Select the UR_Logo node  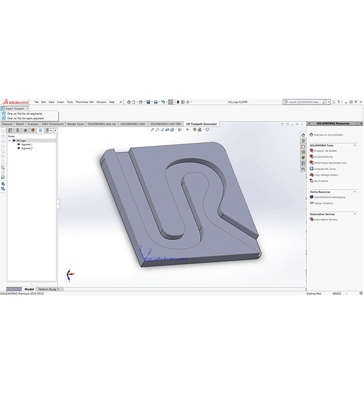pos(21,141)
